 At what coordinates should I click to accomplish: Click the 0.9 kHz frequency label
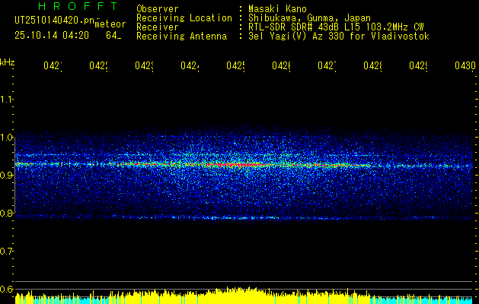(6, 176)
